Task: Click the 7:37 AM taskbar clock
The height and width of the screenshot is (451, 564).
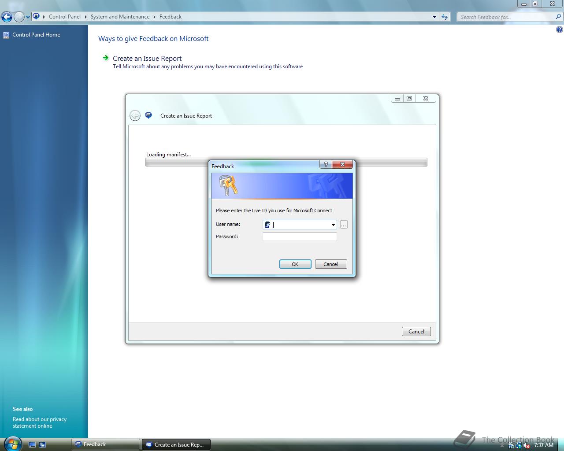Action: pyautogui.click(x=544, y=445)
